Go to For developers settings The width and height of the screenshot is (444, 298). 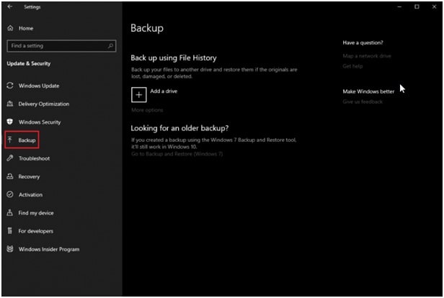pyautogui.click(x=36, y=231)
